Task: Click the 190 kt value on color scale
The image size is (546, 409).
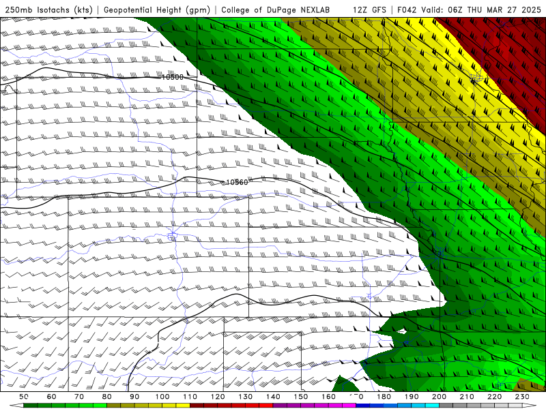Action: coord(412,397)
